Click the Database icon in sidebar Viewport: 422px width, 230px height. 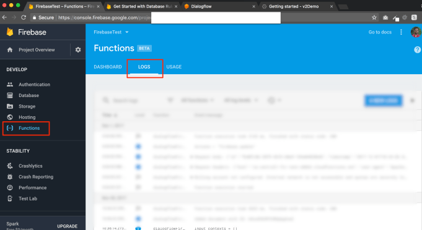[10, 95]
